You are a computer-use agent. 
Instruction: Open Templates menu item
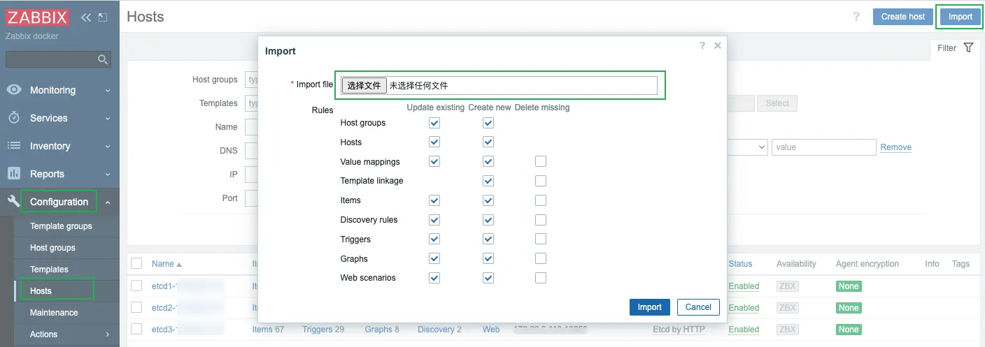tap(49, 270)
